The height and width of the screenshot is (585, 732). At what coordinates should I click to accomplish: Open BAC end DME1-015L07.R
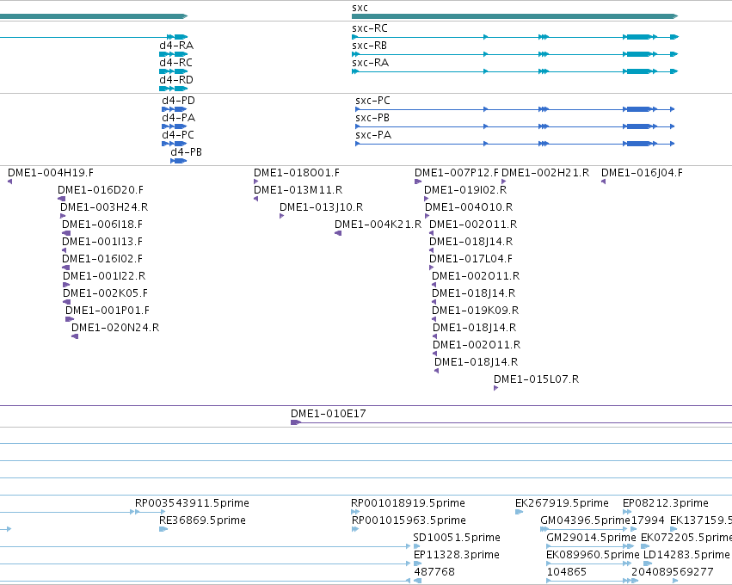(x=537, y=379)
